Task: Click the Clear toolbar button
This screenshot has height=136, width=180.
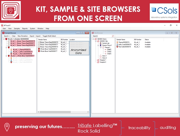Action: click(x=14, y=36)
